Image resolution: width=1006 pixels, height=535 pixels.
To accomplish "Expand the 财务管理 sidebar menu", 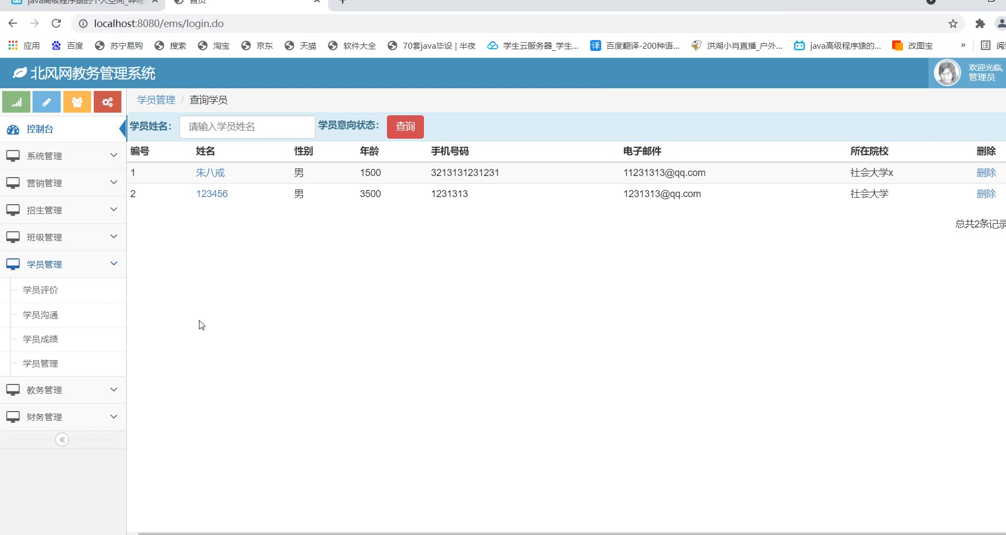I will point(63,417).
